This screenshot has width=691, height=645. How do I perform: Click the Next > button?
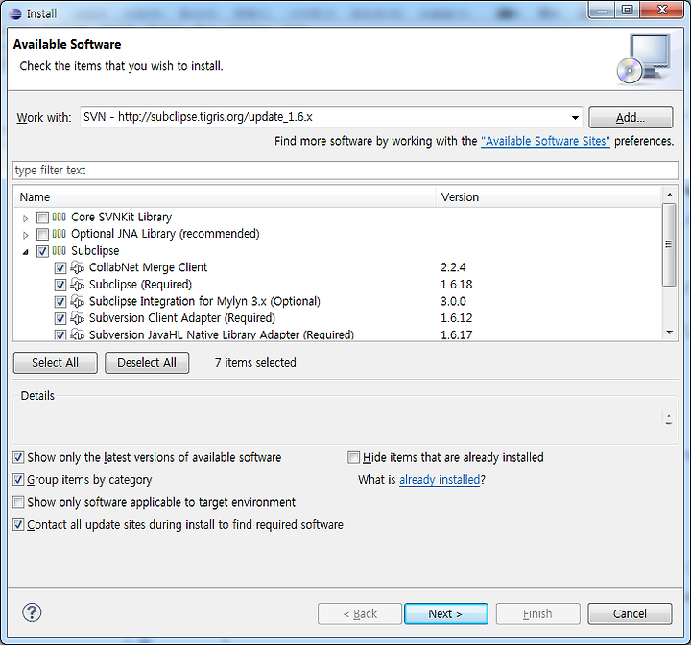pos(445,613)
